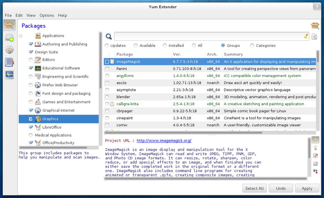The height and width of the screenshot is (198, 324).
Task: Click the Engineering and Scientific icon
Action: click(38, 77)
